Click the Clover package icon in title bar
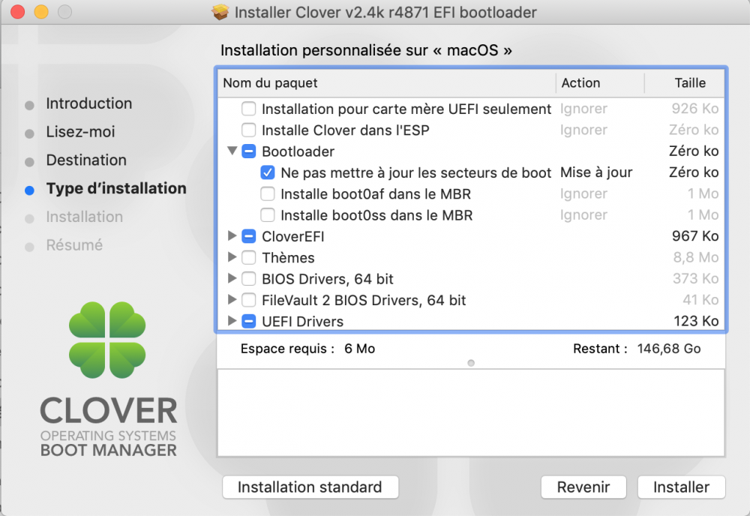This screenshot has height=516, width=750. coord(220,12)
